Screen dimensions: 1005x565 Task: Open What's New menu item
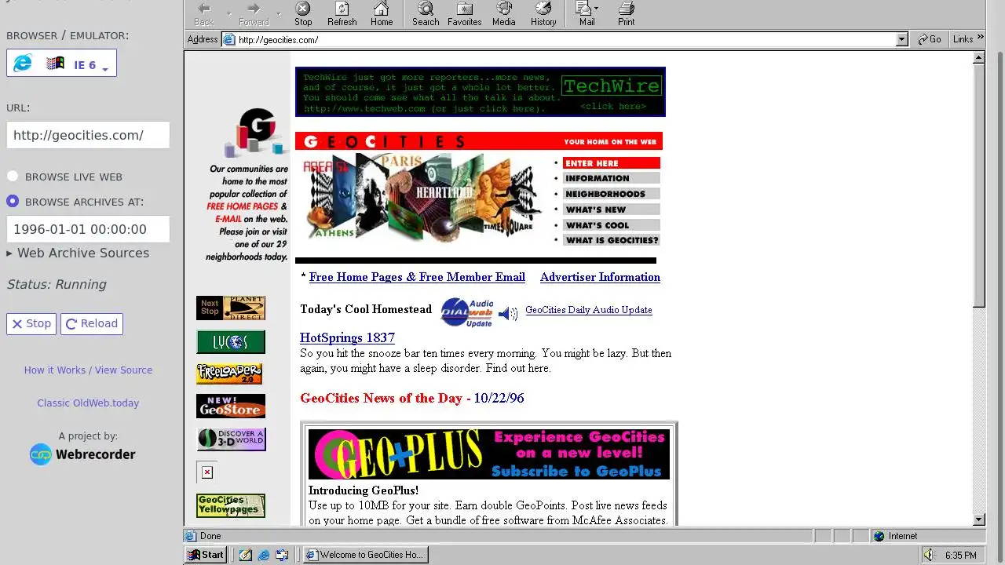coord(611,210)
